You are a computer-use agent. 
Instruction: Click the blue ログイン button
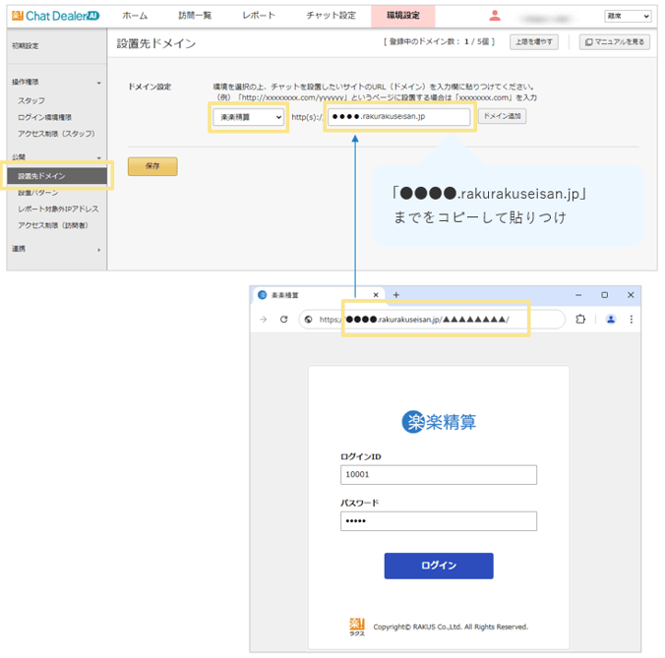(439, 566)
